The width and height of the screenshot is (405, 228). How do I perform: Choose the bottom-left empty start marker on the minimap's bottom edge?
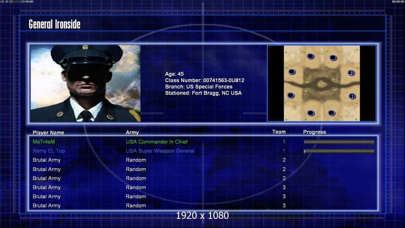click(311, 113)
